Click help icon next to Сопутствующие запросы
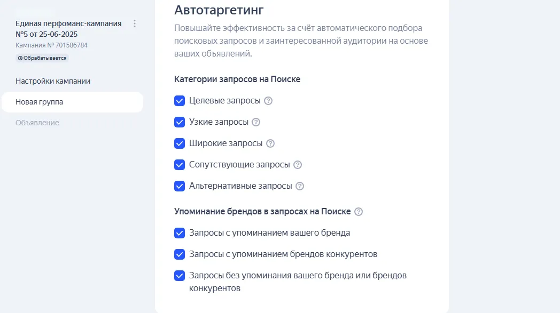Screen dimensions: 560x313 click(x=298, y=165)
